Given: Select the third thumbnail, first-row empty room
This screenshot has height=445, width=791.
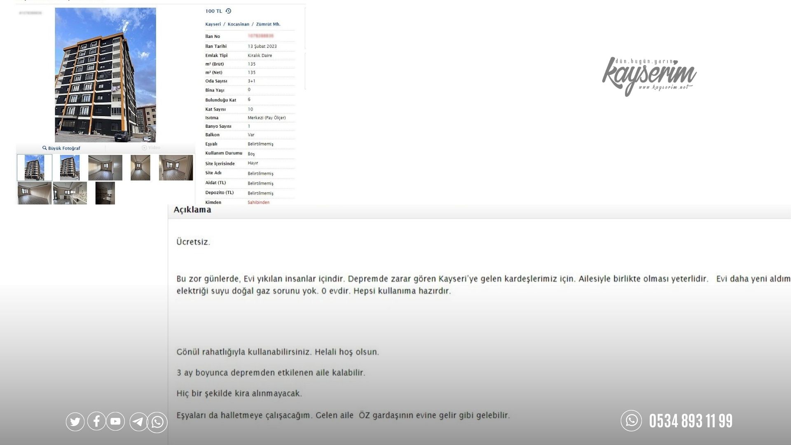Looking at the screenshot, I should pos(105,168).
